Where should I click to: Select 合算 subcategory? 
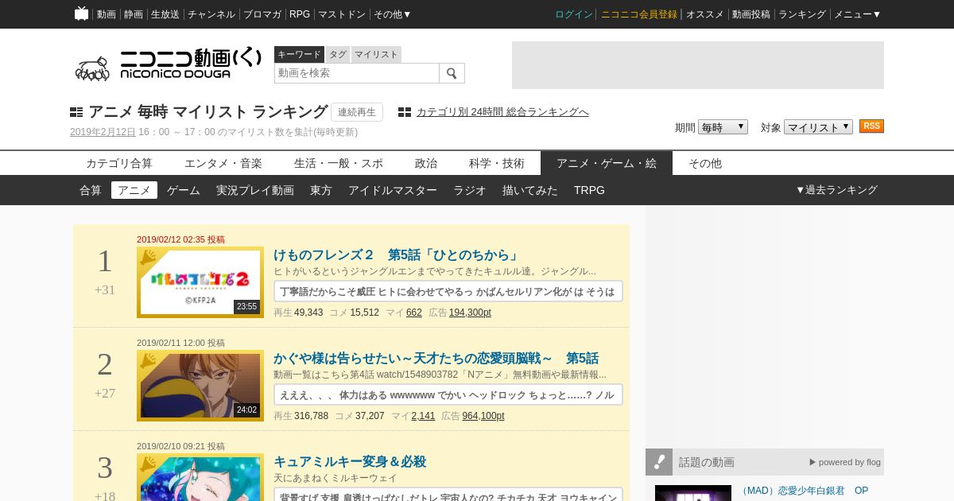tap(91, 190)
